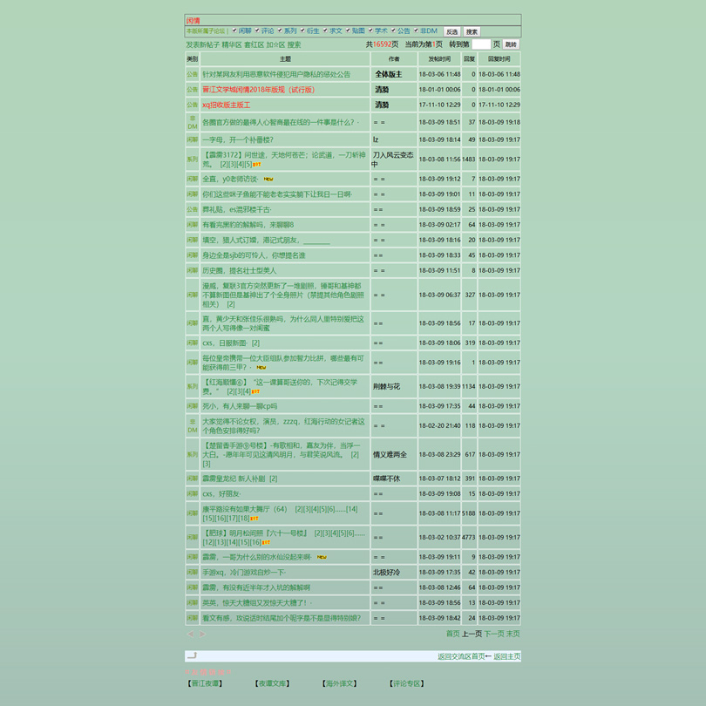Toggle the 系列 sub-forum checkbox

coord(280,31)
